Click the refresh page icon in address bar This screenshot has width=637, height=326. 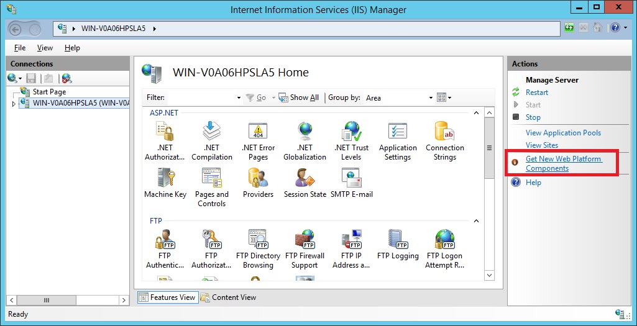click(569, 27)
